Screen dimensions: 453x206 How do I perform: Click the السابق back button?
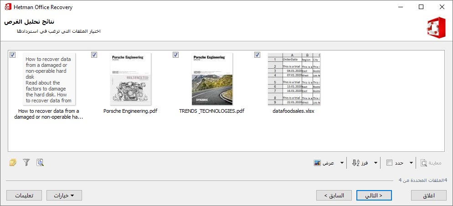tap(334, 196)
